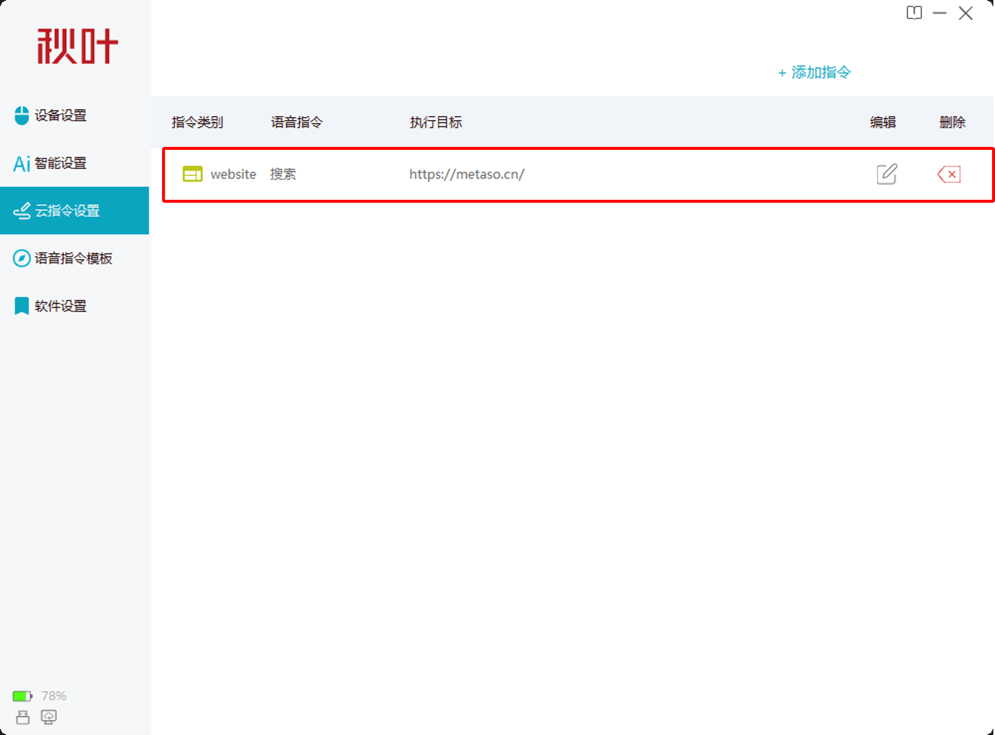995x735 pixels.
Task: Click the + 添加指令 link
Action: pos(814,72)
